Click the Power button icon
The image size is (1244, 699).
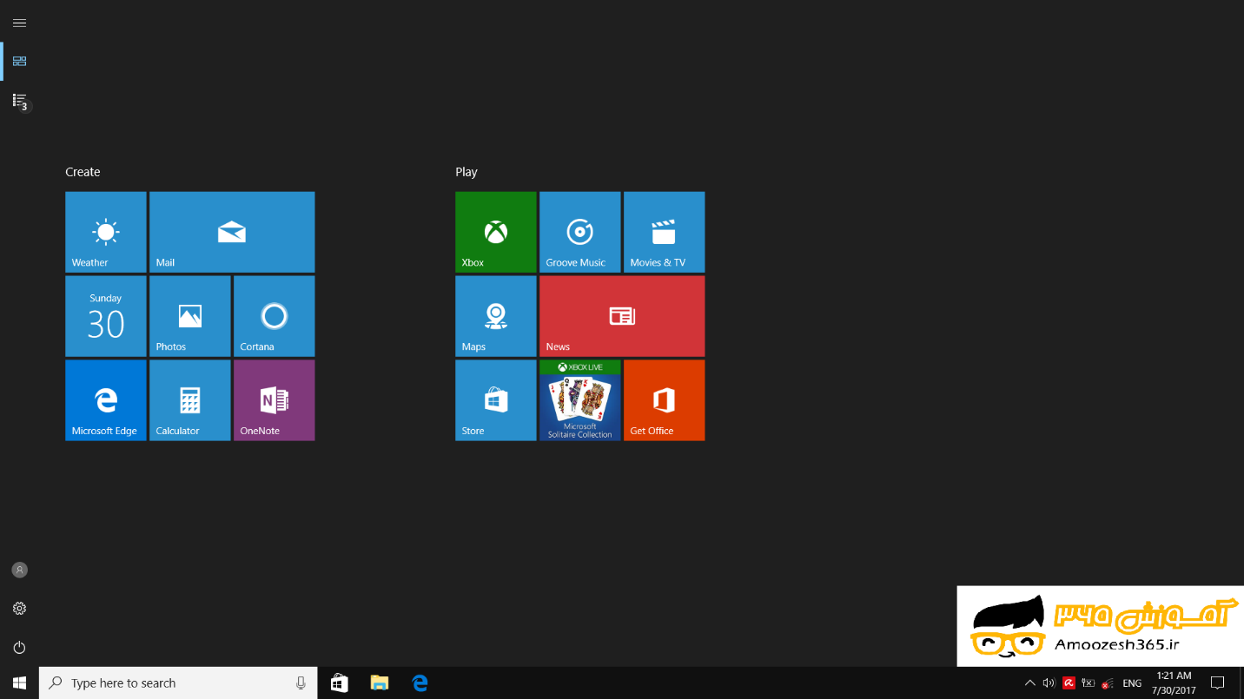pyautogui.click(x=19, y=648)
